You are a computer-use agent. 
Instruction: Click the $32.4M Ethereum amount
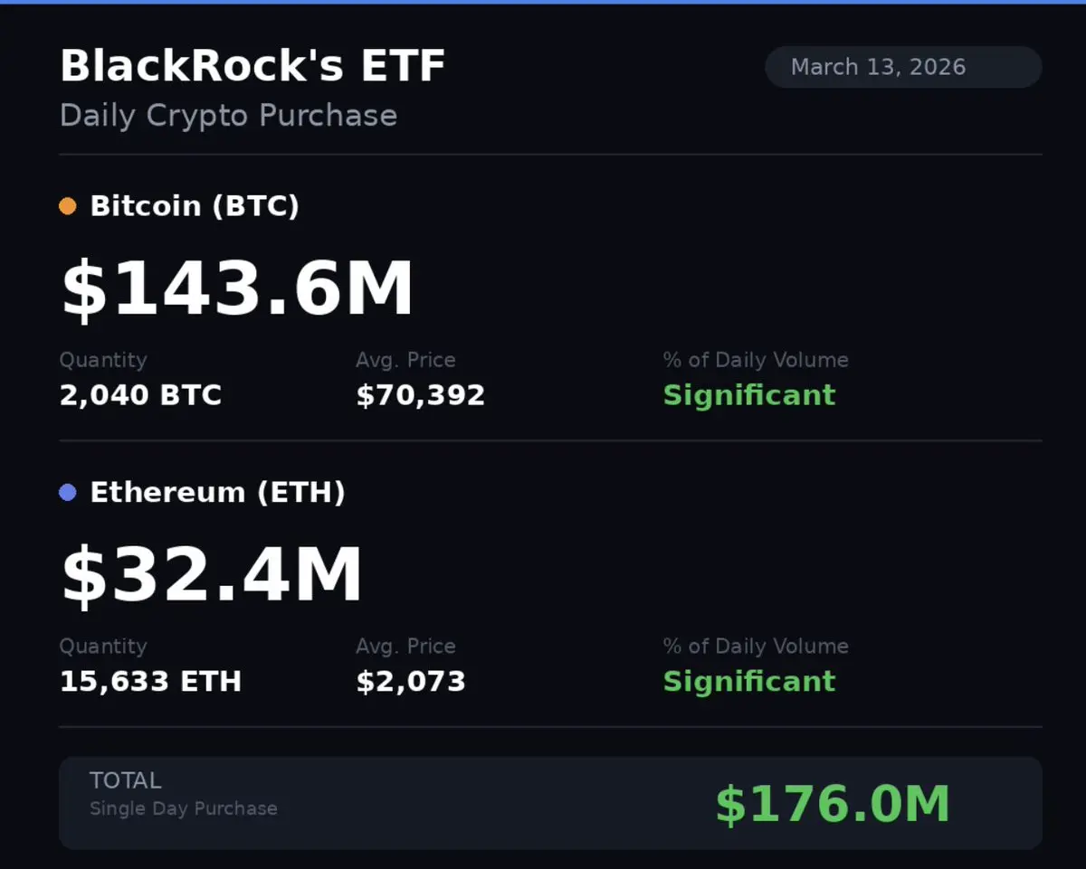click(212, 575)
